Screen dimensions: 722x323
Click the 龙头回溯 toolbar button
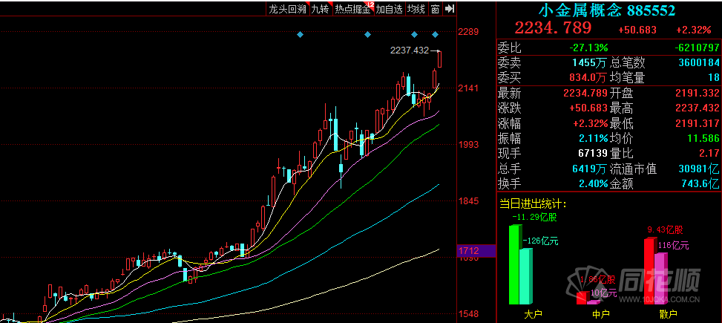[287, 8]
